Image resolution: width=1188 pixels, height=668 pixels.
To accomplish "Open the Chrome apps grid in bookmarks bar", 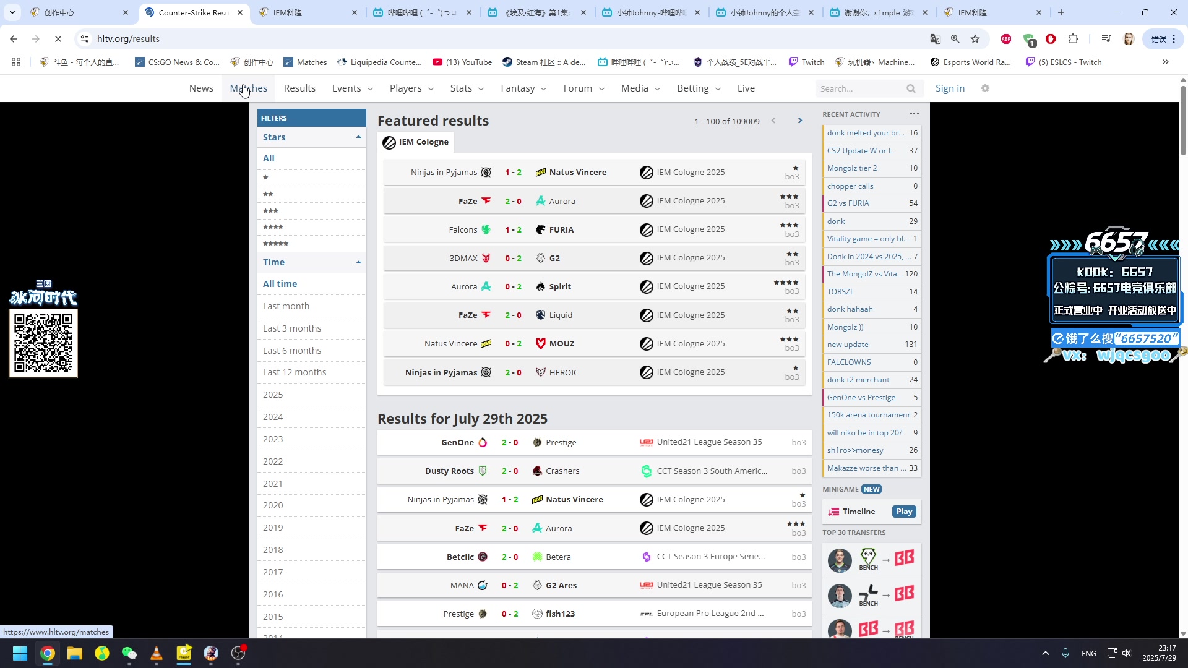I will [x=16, y=62].
